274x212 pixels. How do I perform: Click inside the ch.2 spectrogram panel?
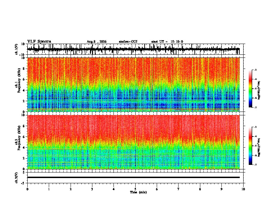[134, 142]
